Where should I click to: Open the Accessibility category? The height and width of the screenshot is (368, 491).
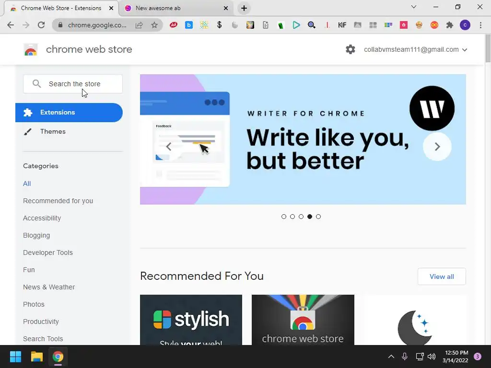[42, 218]
